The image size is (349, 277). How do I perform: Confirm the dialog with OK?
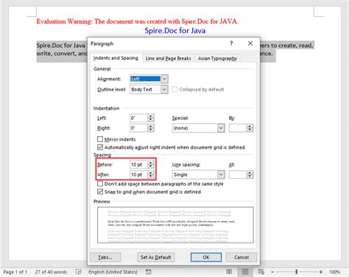pos(206,257)
